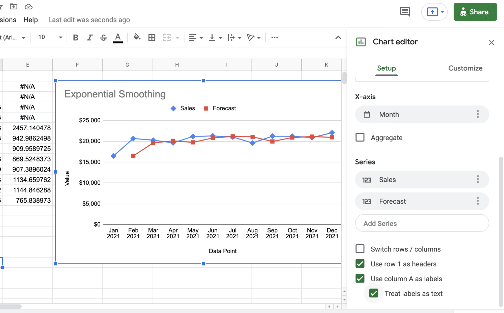The image size is (504, 313).
Task: Open Sales series options menu
Action: pyautogui.click(x=478, y=179)
